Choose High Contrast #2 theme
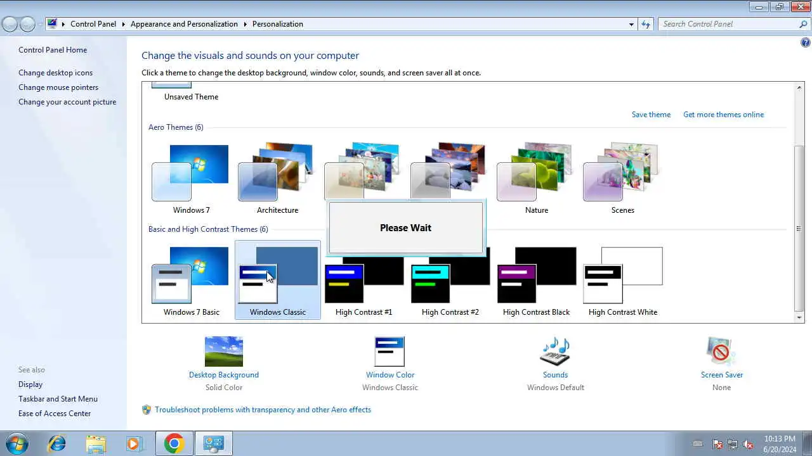The image size is (812, 456). pos(450,281)
